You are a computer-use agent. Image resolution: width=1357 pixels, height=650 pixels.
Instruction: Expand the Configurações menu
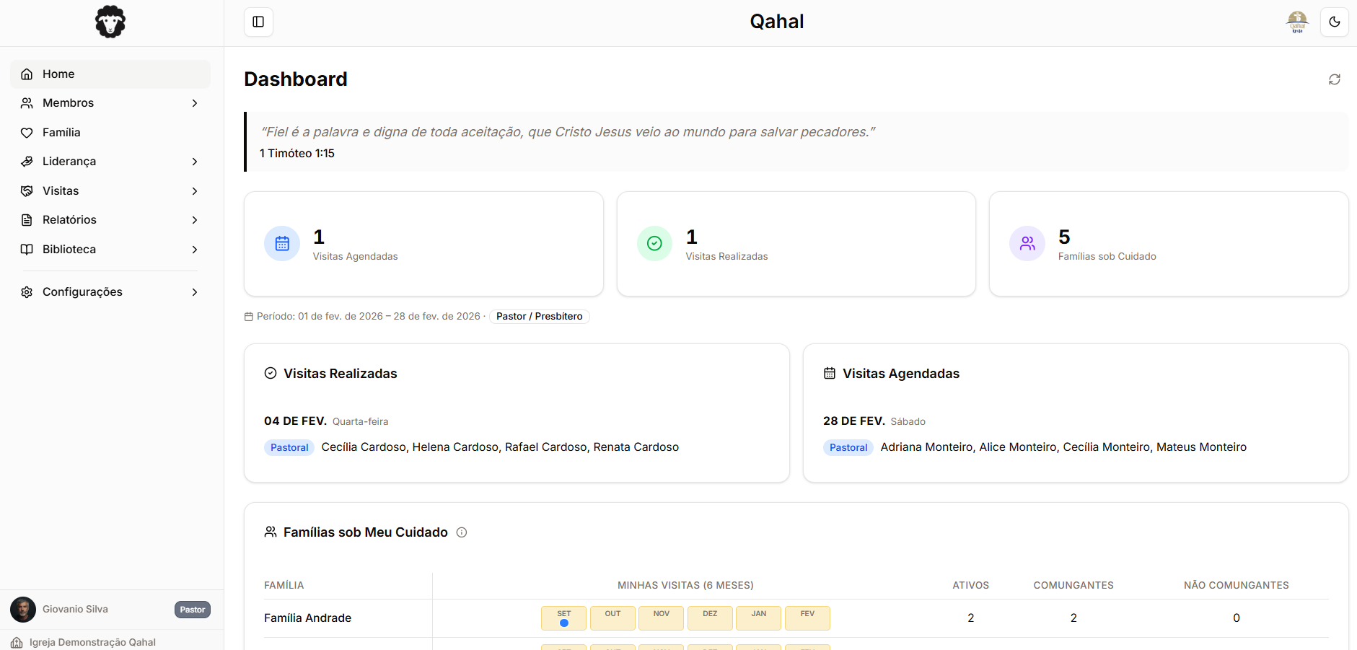pyautogui.click(x=195, y=291)
